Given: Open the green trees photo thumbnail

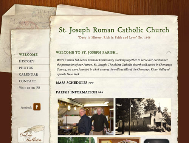Looking at the screenshot, I should pos(76,140).
